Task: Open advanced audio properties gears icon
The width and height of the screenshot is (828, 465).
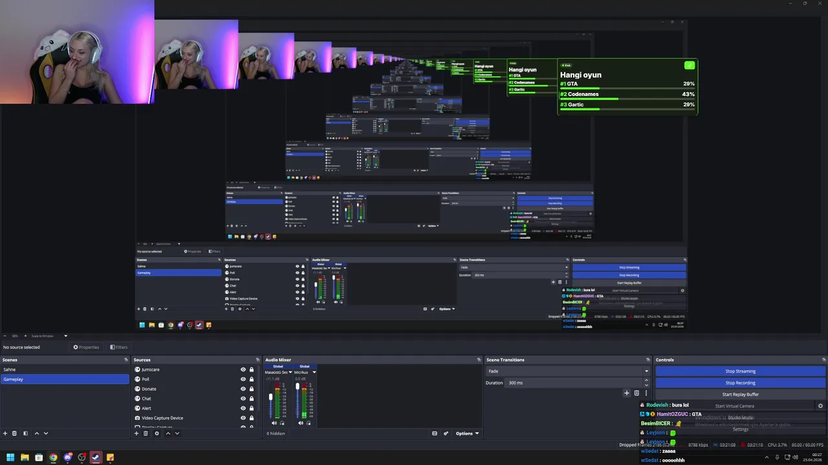Action: [x=446, y=433]
